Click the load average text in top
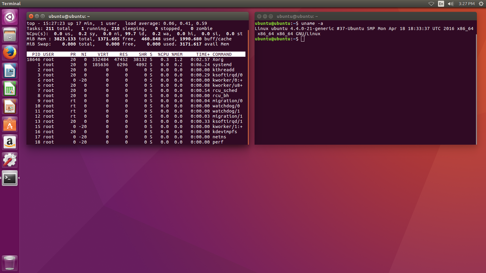486x273 pixels. [166, 23]
